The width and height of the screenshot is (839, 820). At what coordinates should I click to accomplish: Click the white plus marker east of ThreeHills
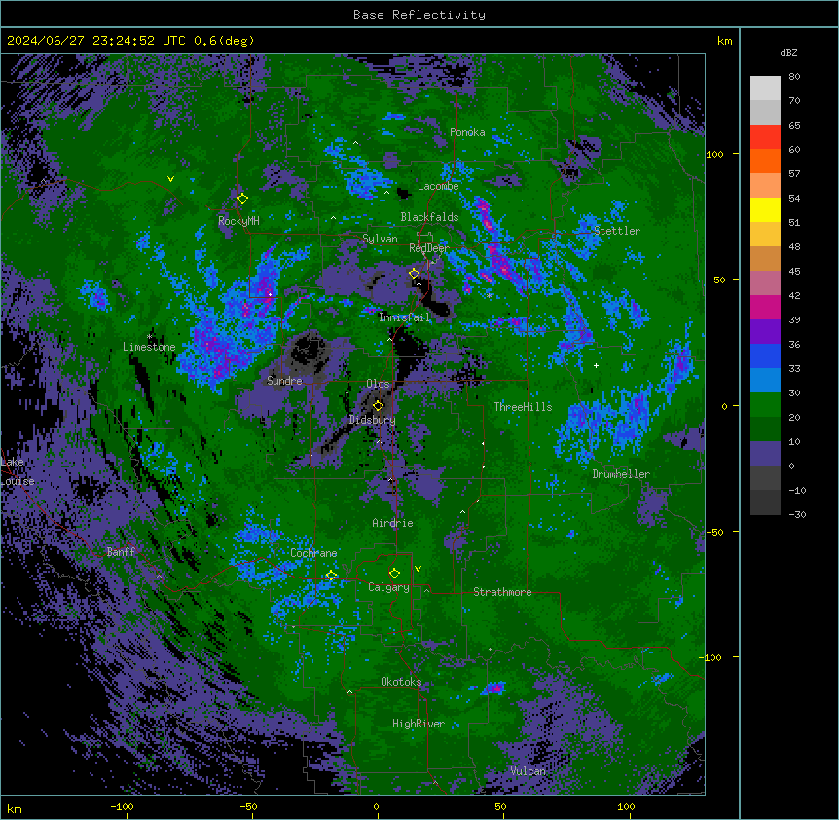point(596,365)
